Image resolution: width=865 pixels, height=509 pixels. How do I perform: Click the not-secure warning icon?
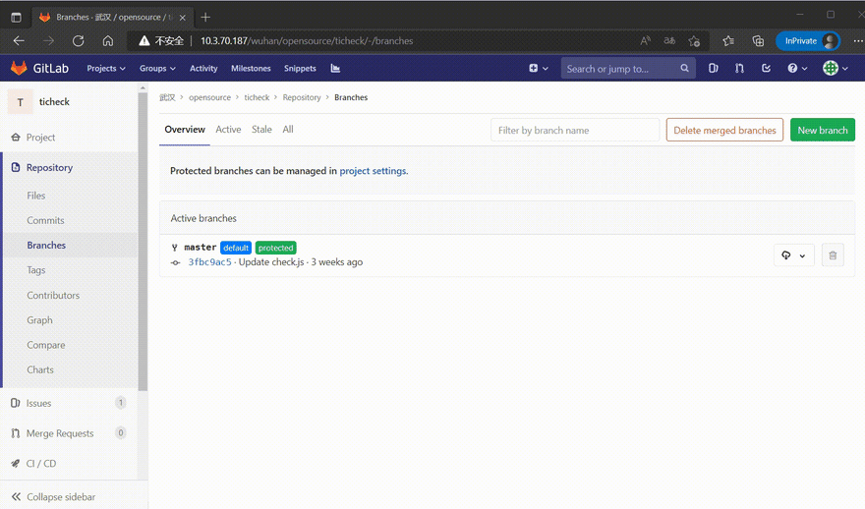(144, 41)
